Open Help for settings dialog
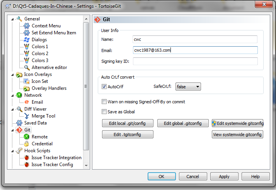The image size is (276, 190). 256,176
